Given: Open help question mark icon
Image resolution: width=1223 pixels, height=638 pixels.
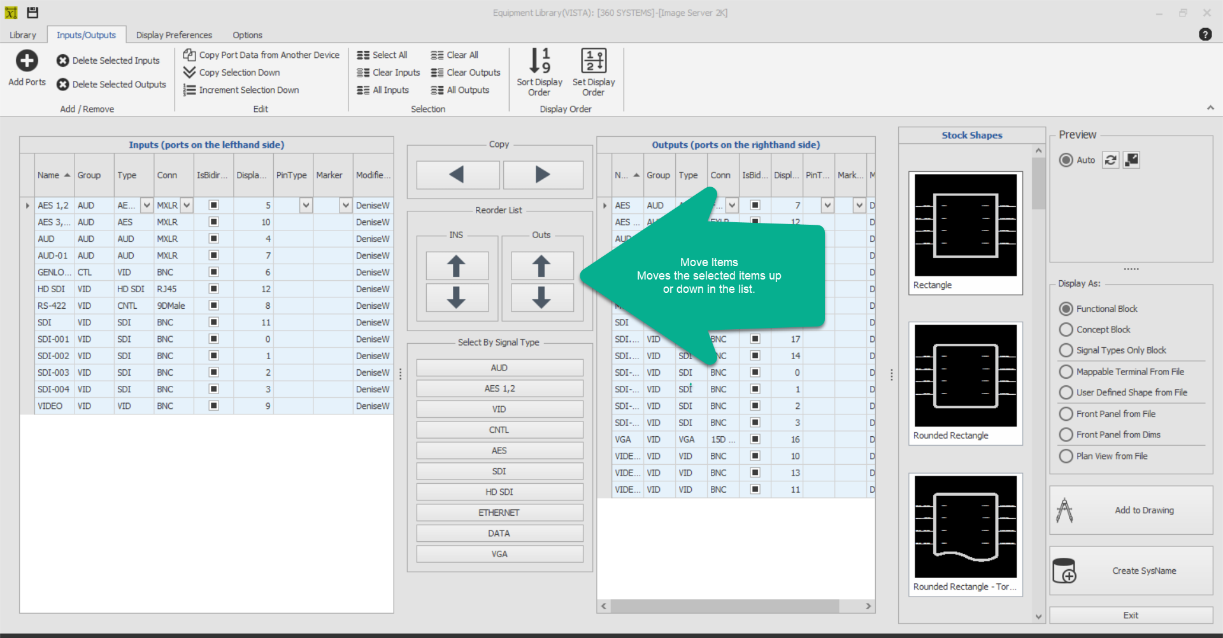Looking at the screenshot, I should point(1205,34).
